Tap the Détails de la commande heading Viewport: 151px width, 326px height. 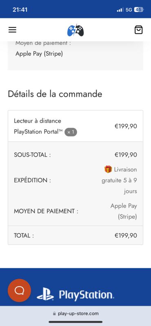click(x=55, y=94)
